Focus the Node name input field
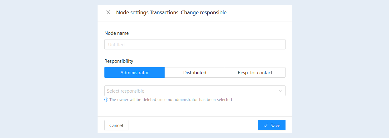Viewport: 389px width, 138px height. click(x=195, y=44)
